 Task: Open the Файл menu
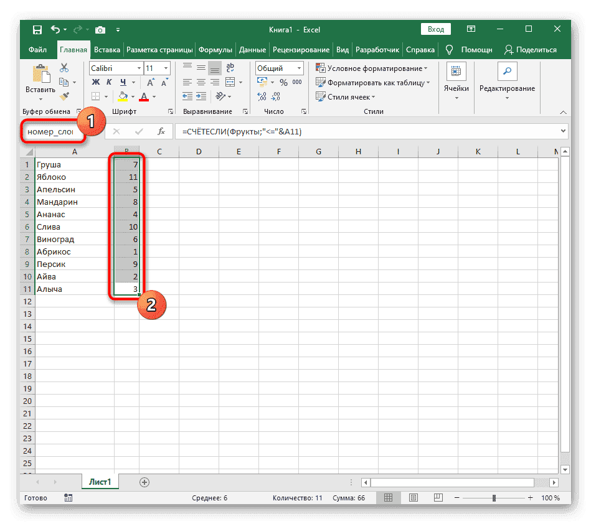point(37,50)
